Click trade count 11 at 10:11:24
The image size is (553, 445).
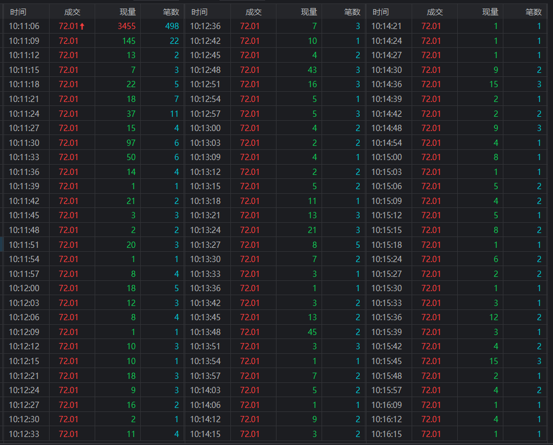(x=174, y=114)
